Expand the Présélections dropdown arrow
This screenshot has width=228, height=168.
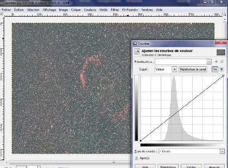(x=209, y=61)
